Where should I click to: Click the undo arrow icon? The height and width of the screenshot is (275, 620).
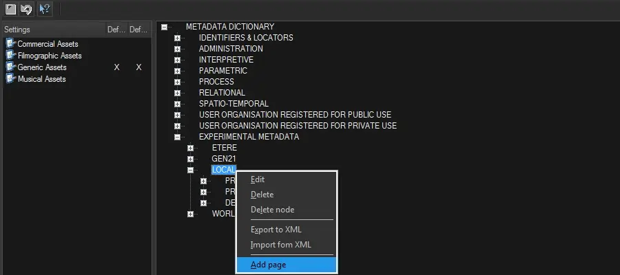click(27, 9)
